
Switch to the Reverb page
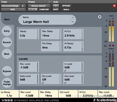[7, 42]
